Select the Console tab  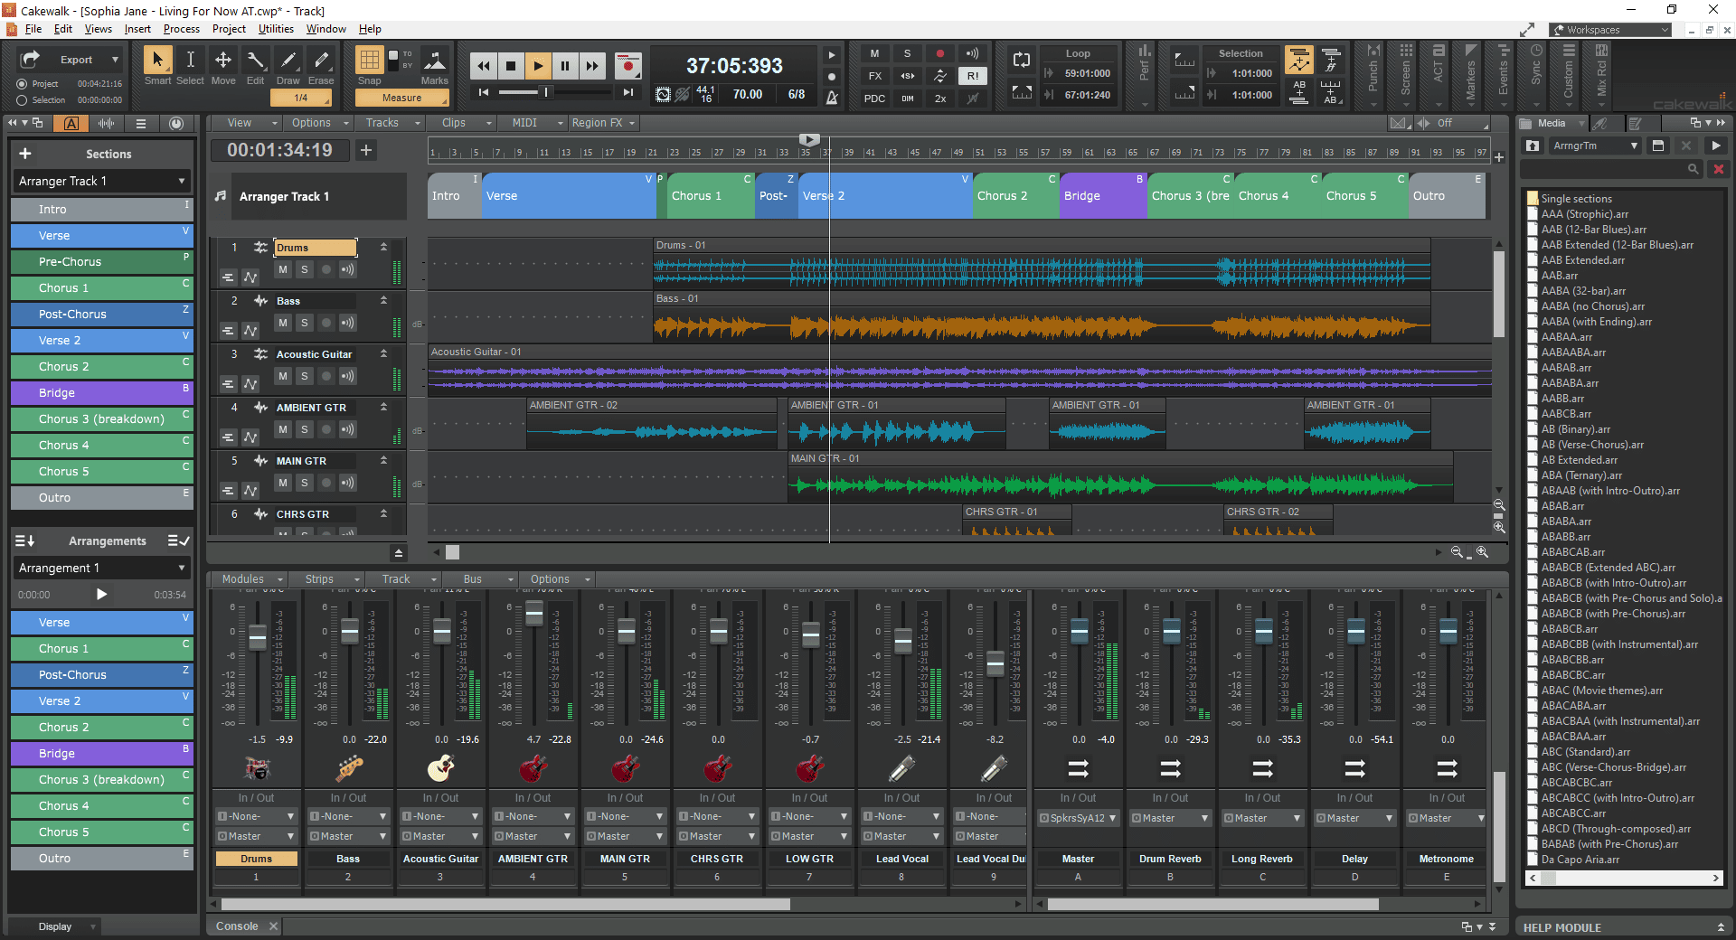pos(237,926)
